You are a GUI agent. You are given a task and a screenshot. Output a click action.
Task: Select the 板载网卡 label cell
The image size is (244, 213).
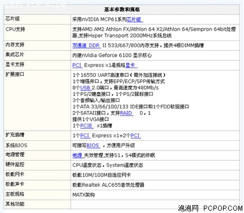pos(37,175)
